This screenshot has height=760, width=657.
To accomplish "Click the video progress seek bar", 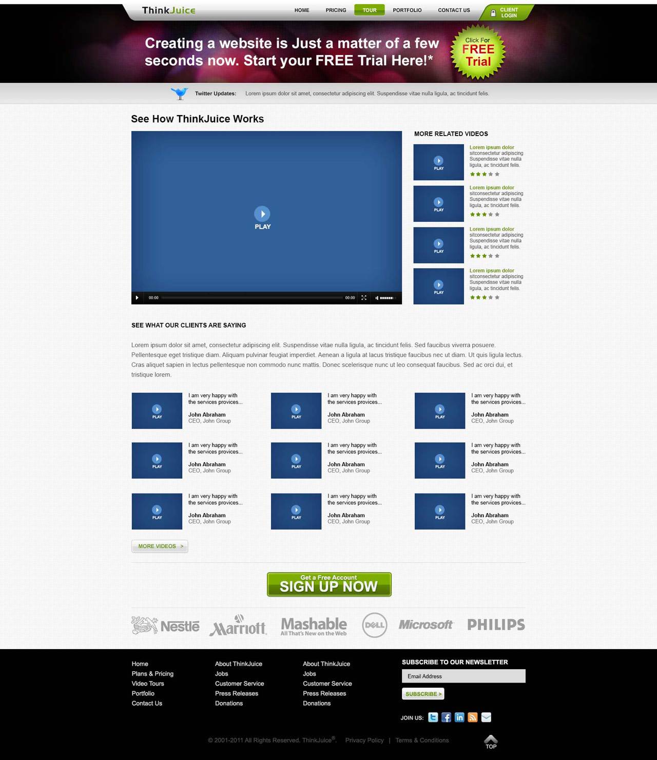I will click(252, 298).
